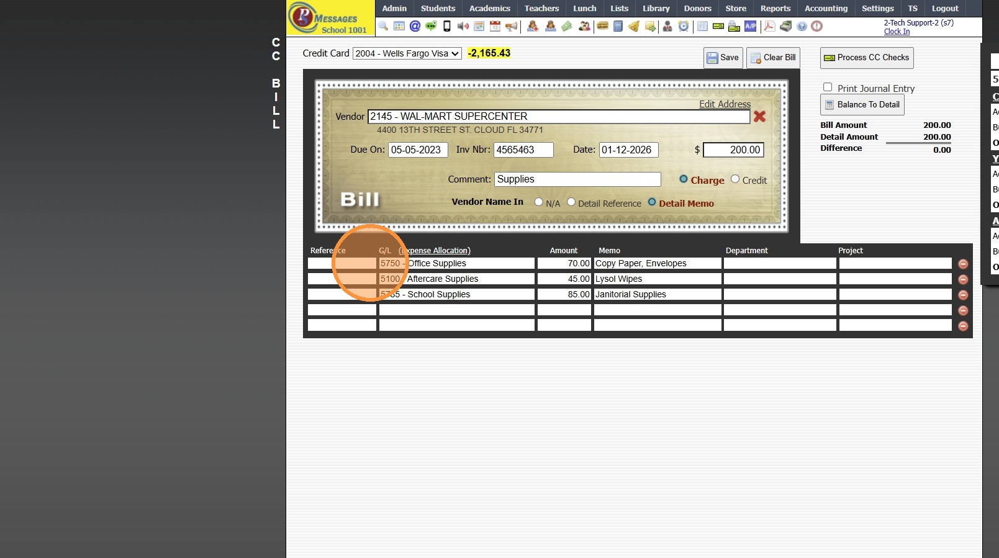The width and height of the screenshot is (999, 558).
Task: Select the Credit radio button
Action: click(735, 179)
